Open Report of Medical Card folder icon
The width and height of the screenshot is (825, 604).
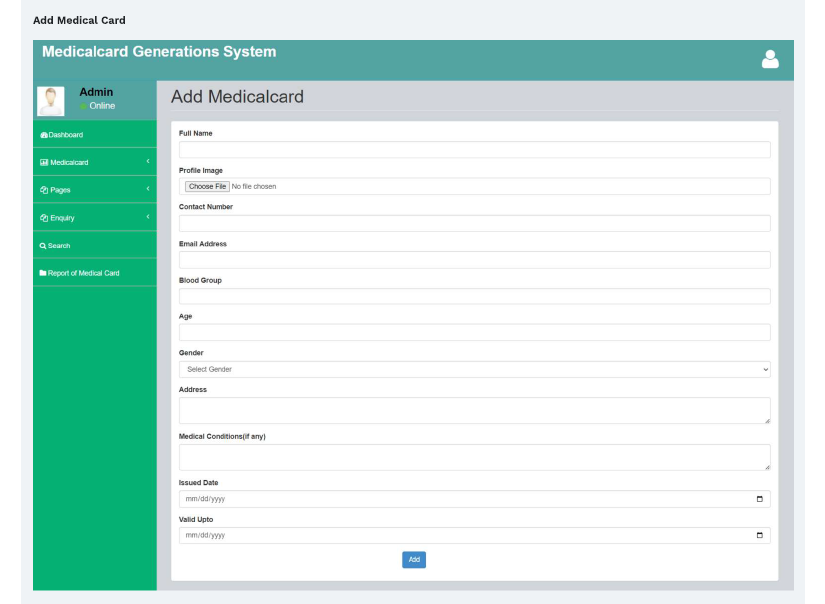43,272
